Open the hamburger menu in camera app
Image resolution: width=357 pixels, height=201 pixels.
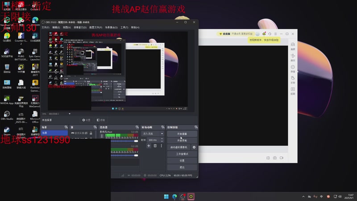point(275,34)
